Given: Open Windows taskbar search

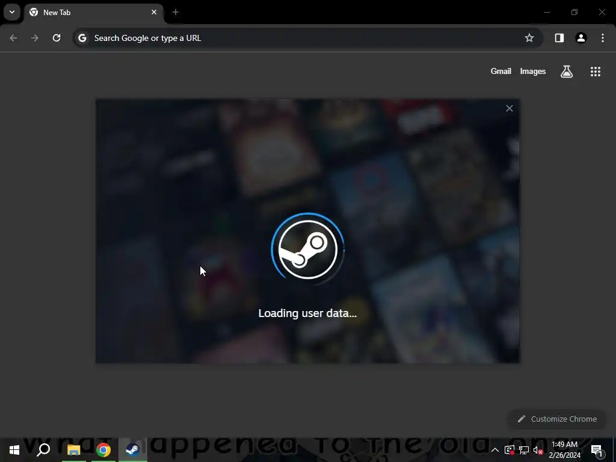Looking at the screenshot, I should click(x=43, y=450).
